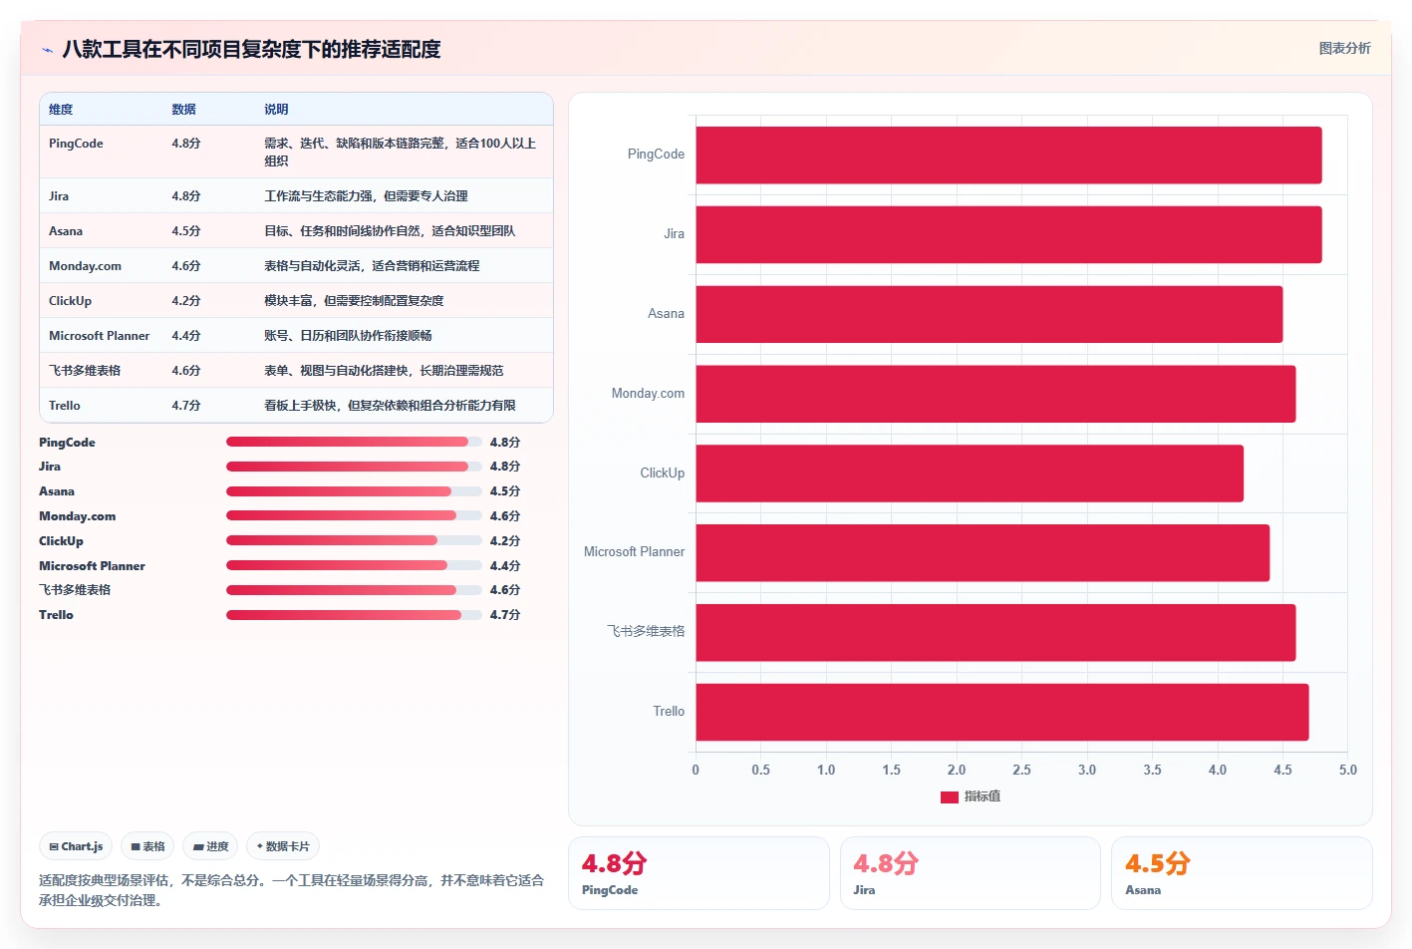Click the small icon beside the page title

[47, 50]
